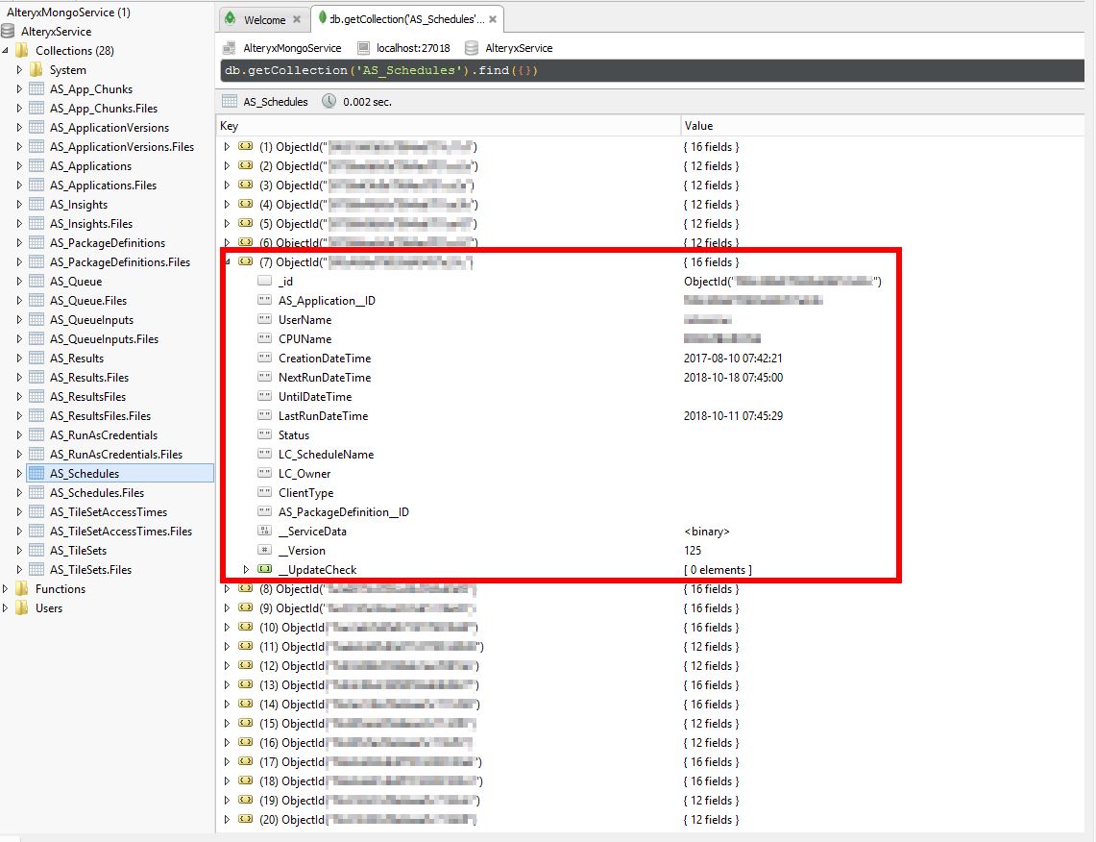
Task: Expand the __UpdateCheck array field
Action: click(247, 569)
